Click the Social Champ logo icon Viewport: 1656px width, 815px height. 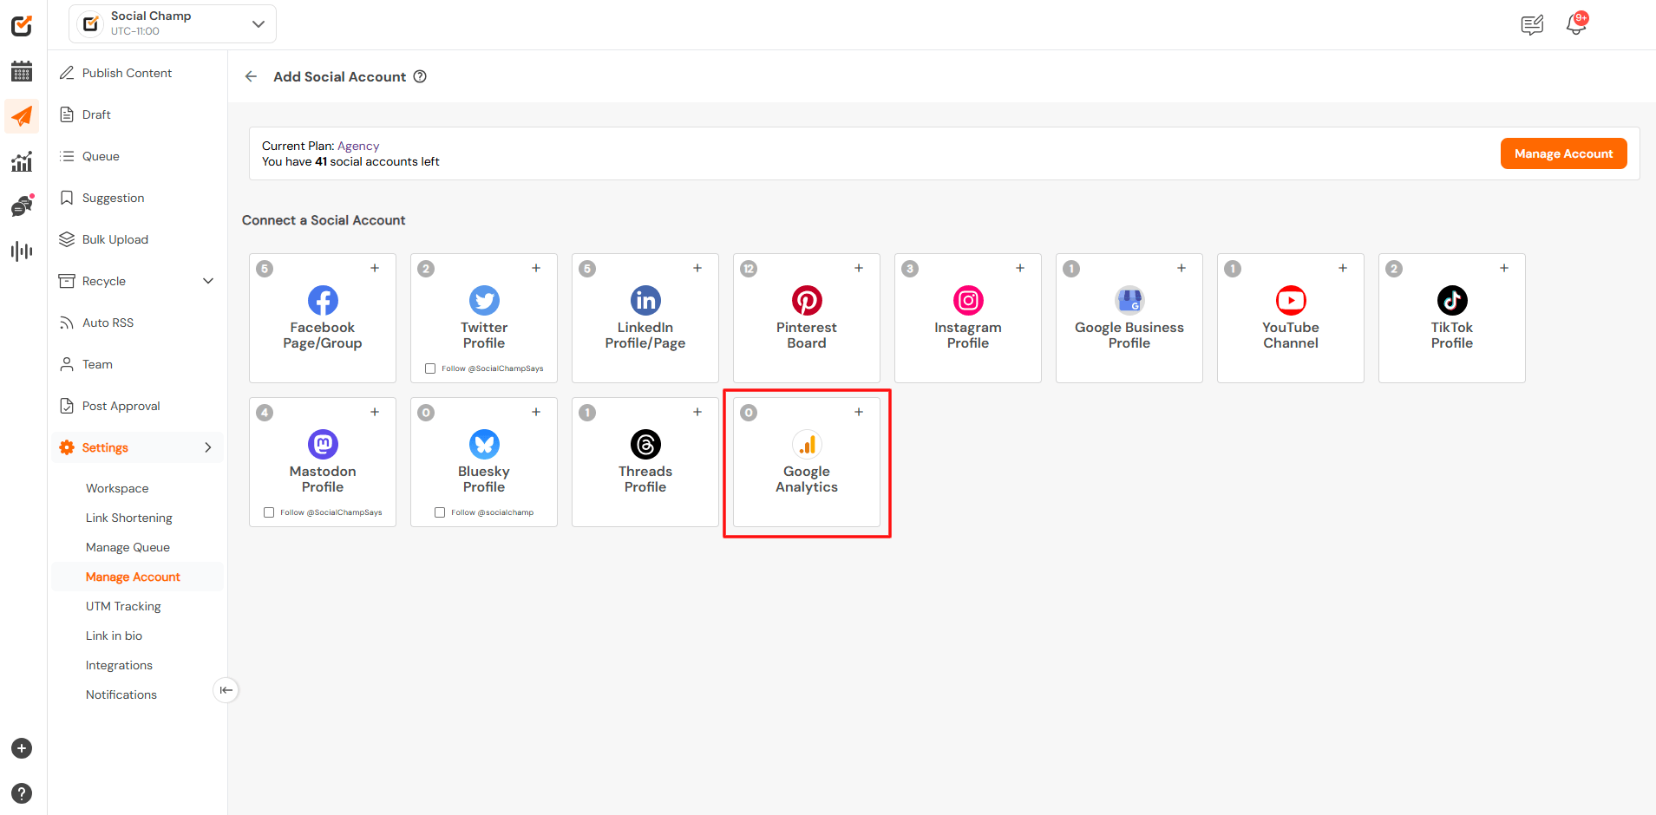click(22, 26)
